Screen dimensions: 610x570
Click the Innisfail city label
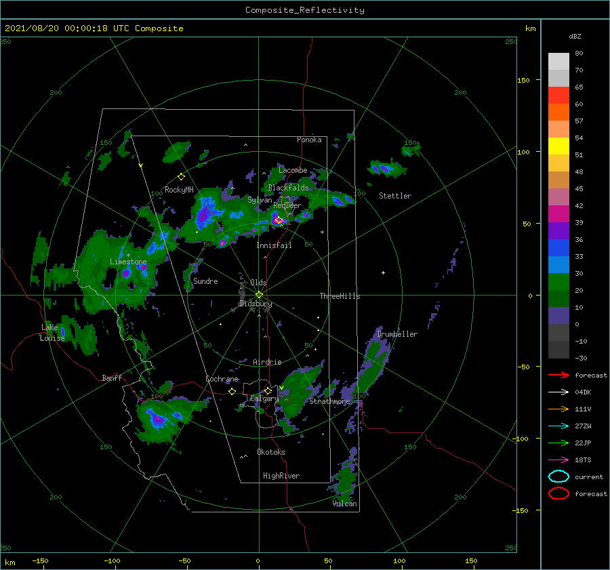point(274,245)
